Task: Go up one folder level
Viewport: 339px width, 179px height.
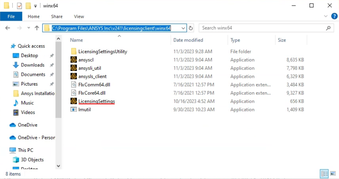Action: (37, 28)
